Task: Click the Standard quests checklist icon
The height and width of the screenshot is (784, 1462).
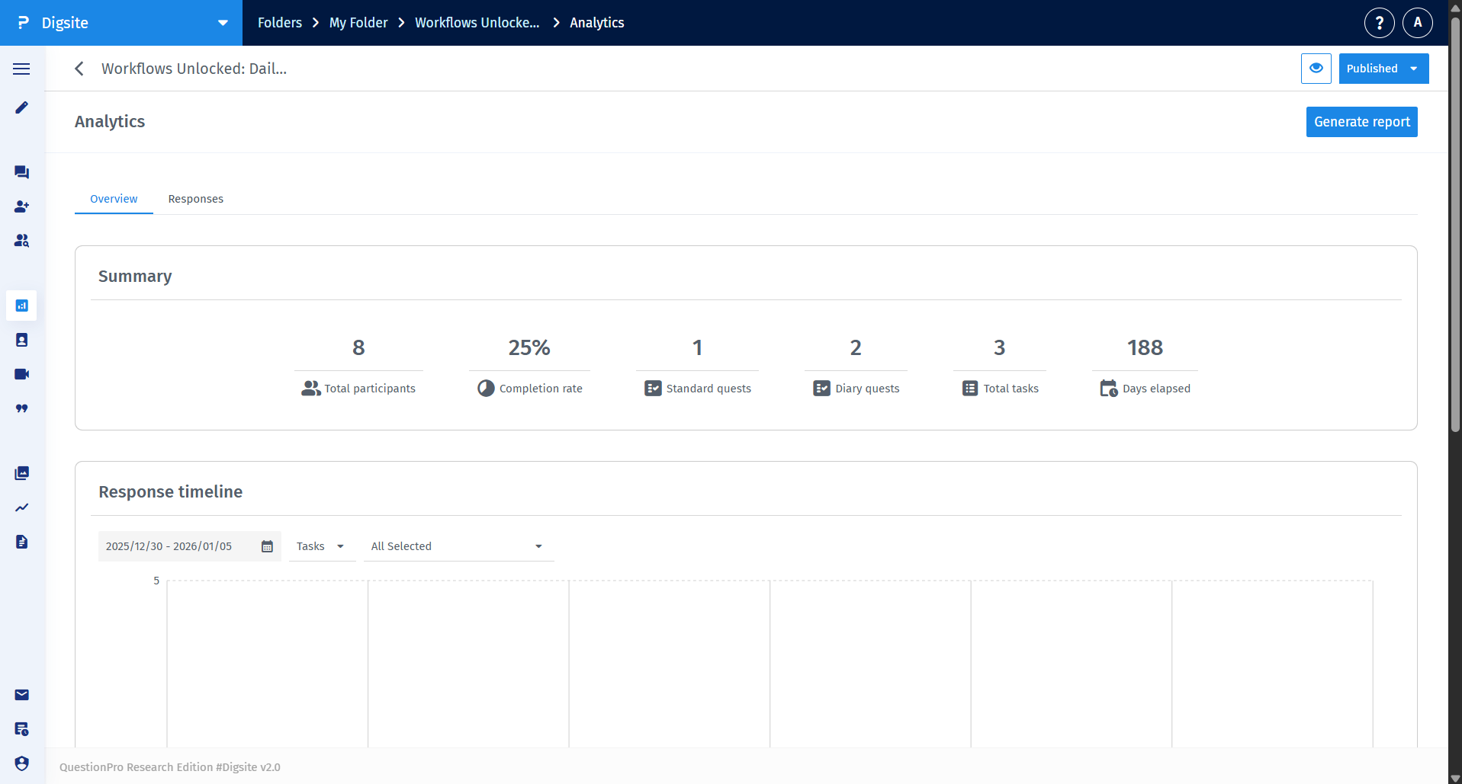Action: tap(653, 389)
